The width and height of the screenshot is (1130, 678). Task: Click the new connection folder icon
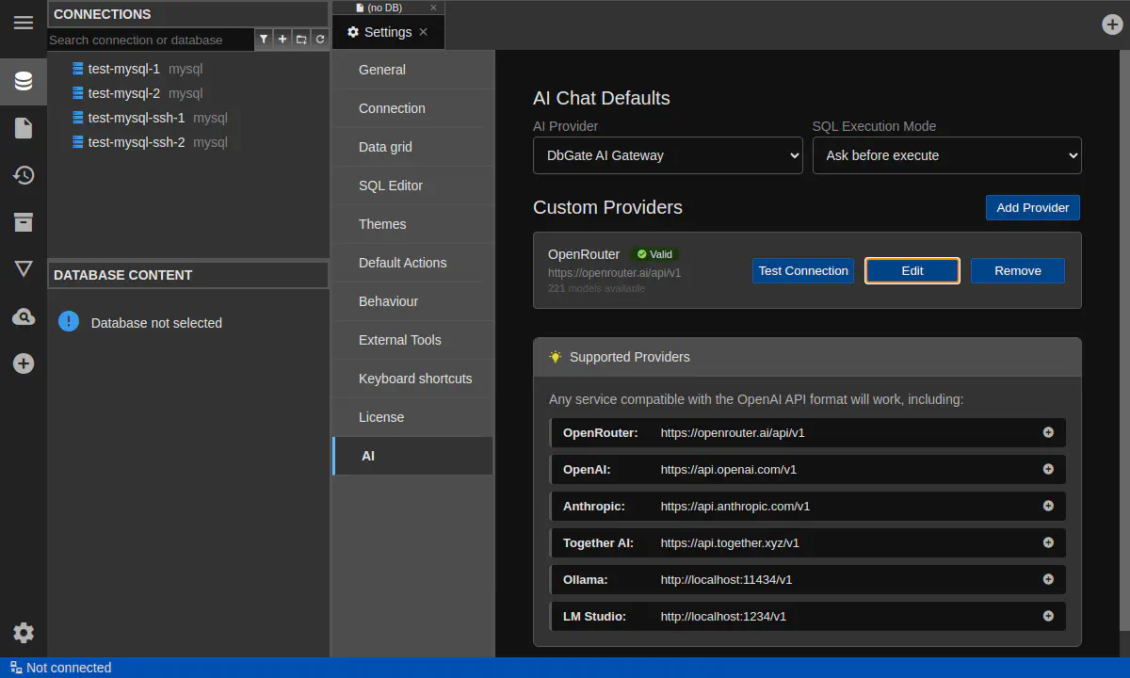(x=301, y=40)
